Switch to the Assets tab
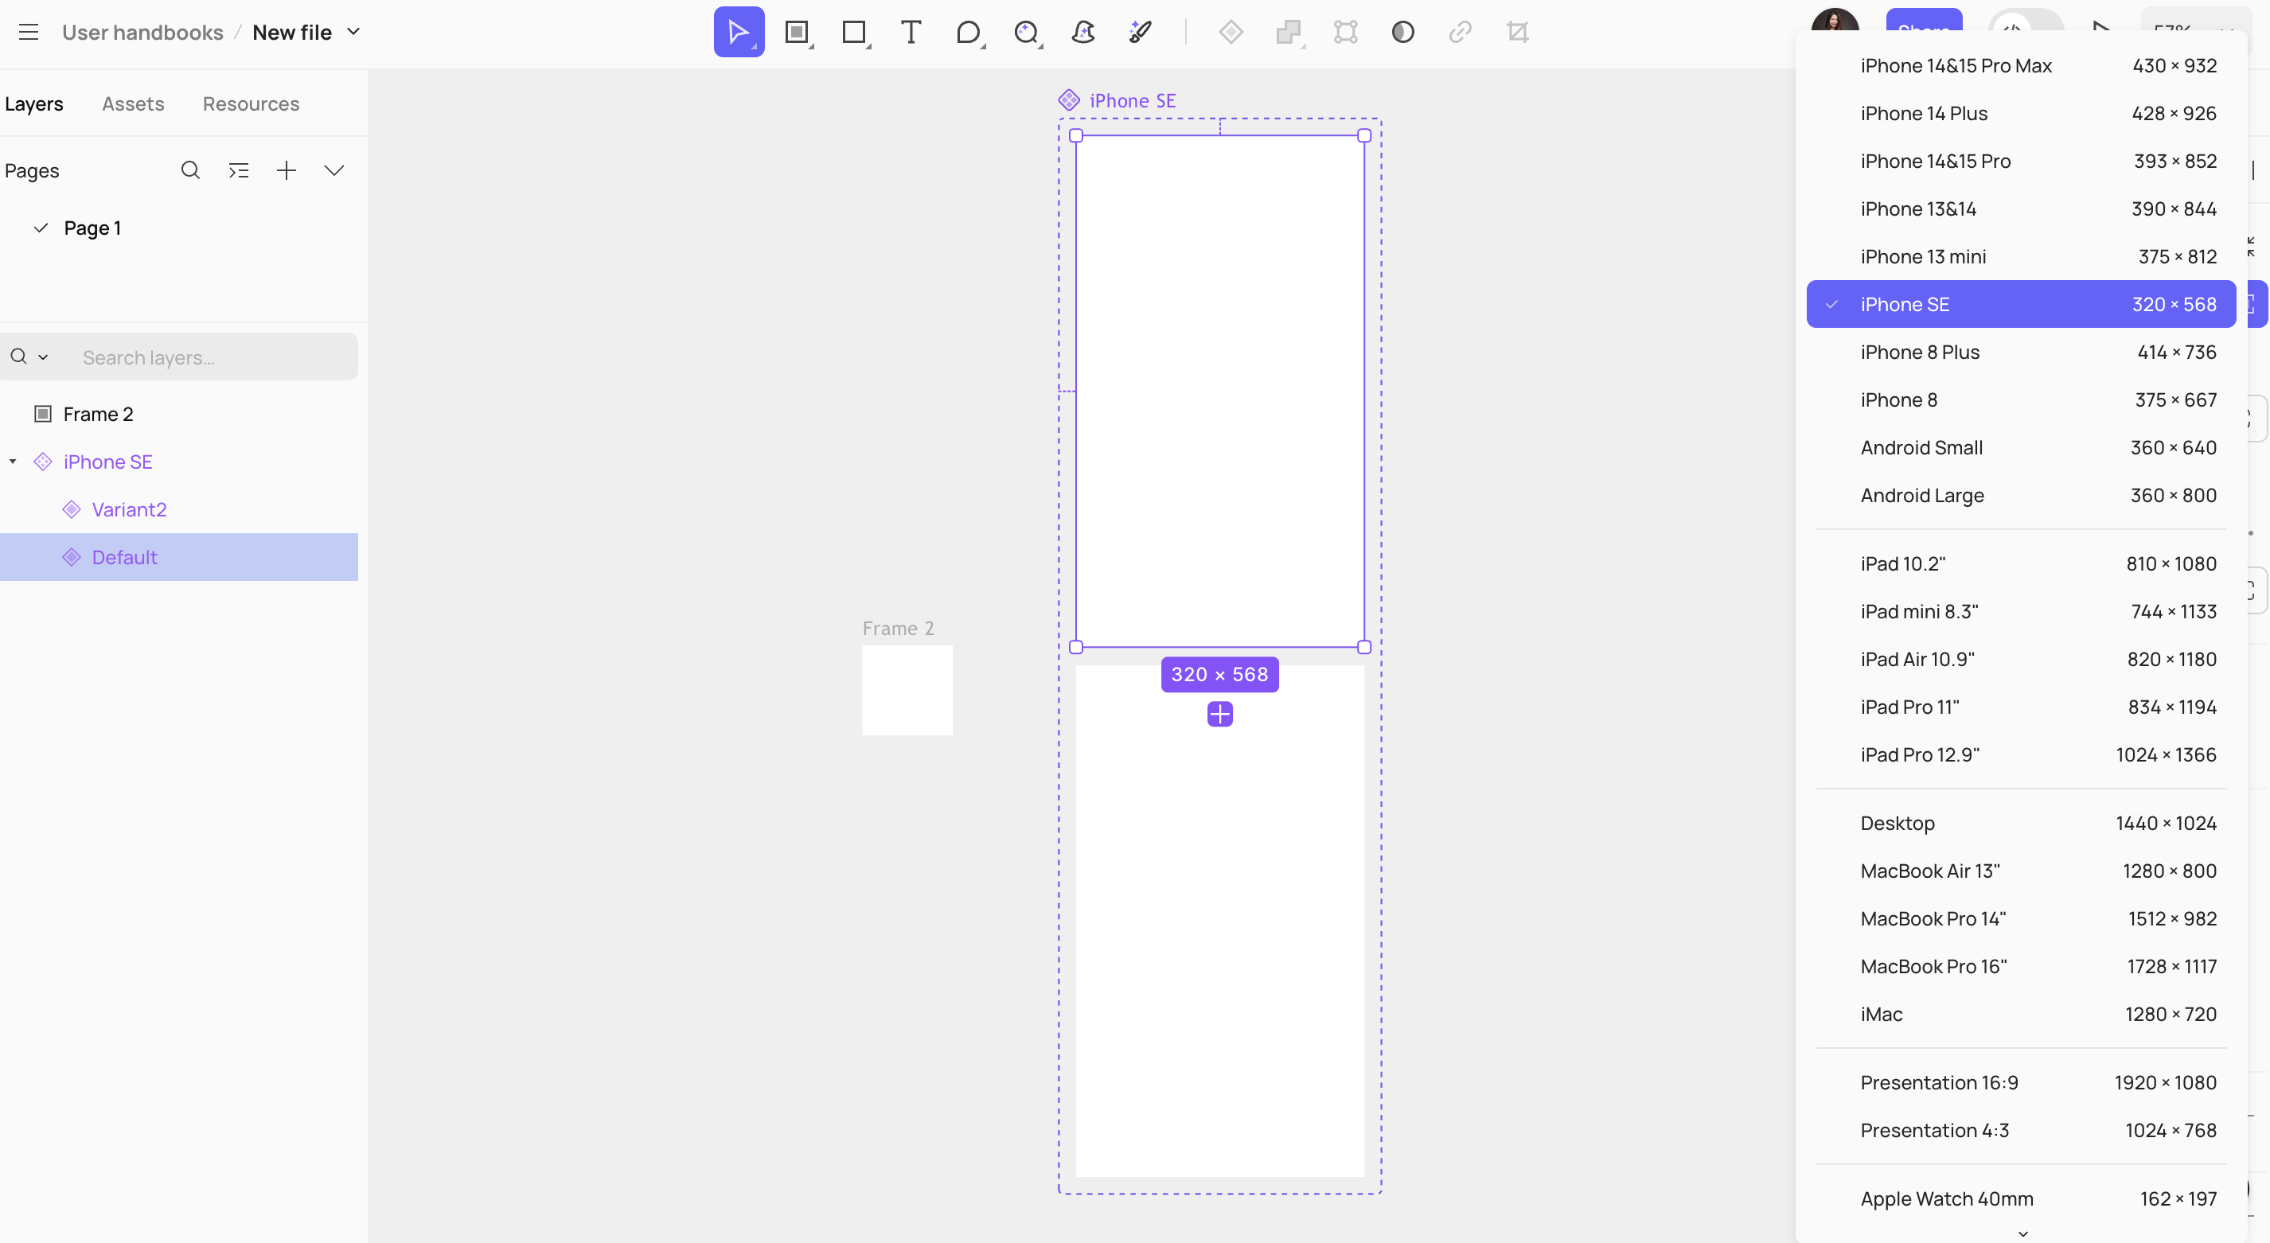This screenshot has width=2270, height=1243. point(133,104)
